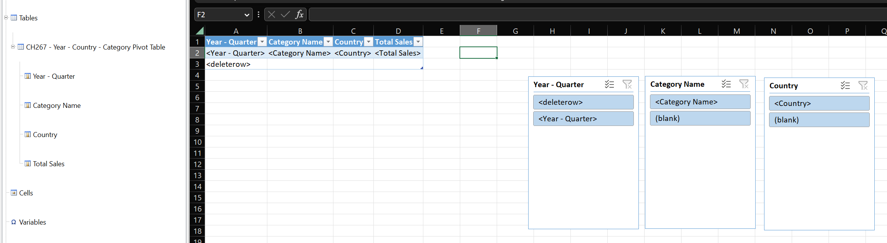
Task: Open Category Name column filter dropdown
Action: pos(328,42)
